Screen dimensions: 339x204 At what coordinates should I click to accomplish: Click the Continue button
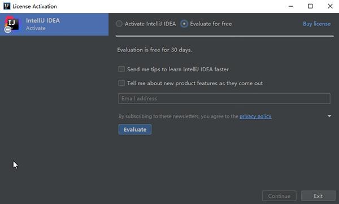pos(279,196)
